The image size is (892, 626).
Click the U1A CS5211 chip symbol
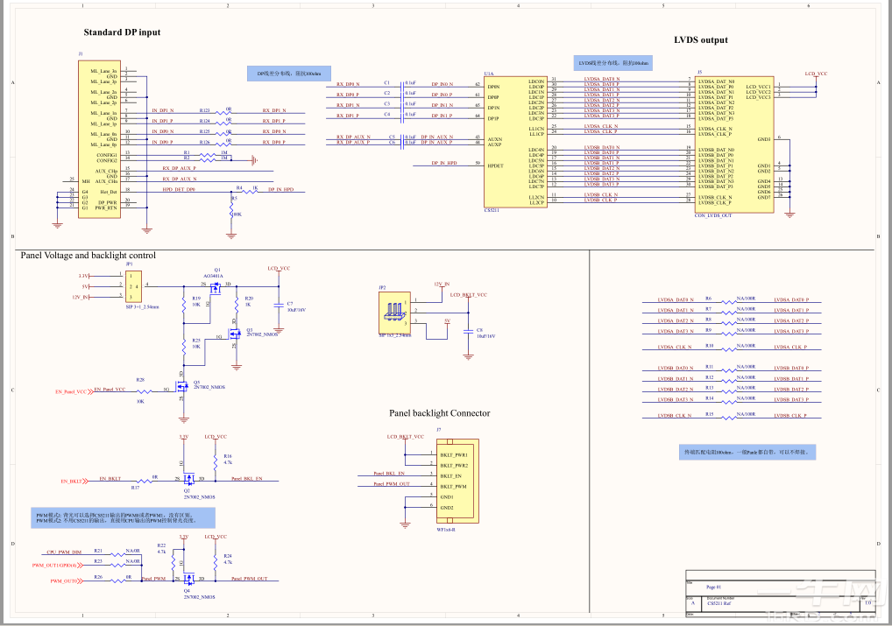point(515,142)
